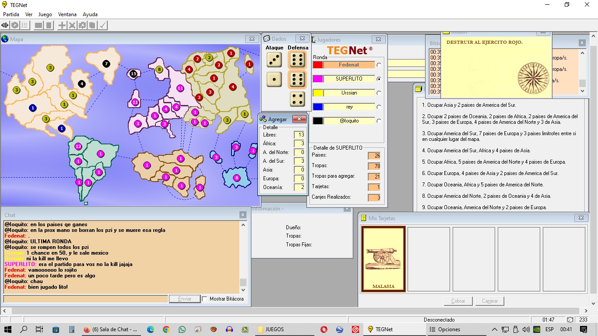The width and height of the screenshot is (598, 336).
Task: Click Urssian's yellow color swatch
Action: click(318, 93)
